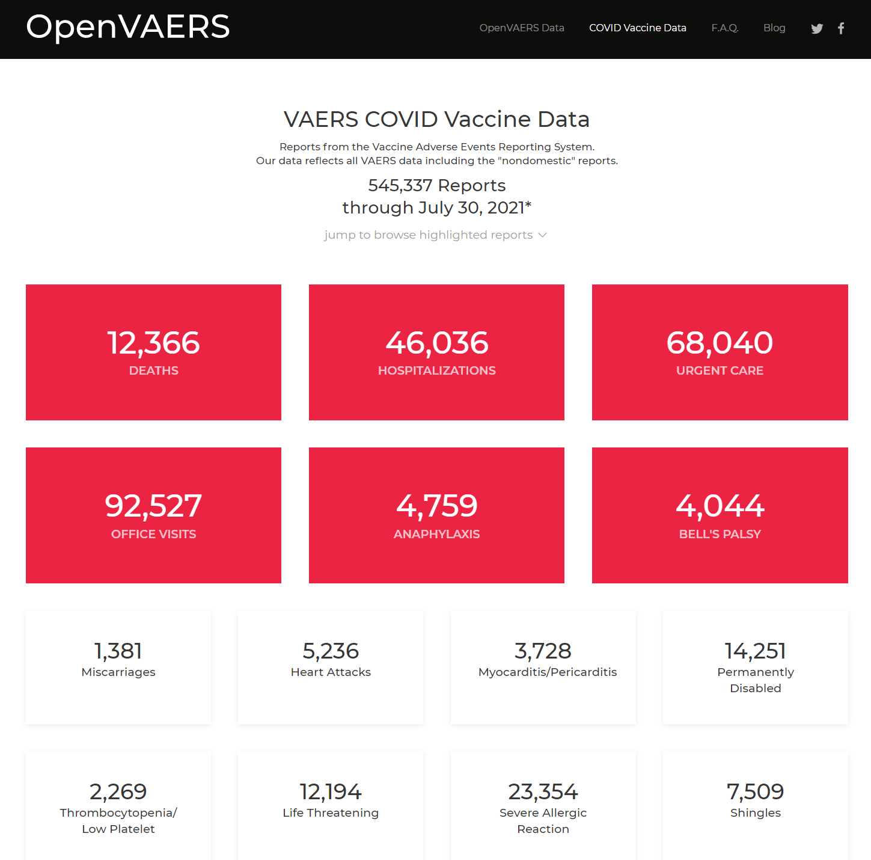This screenshot has width=871, height=860.
Task: Click the 545,337 Reports text
Action: (x=437, y=185)
